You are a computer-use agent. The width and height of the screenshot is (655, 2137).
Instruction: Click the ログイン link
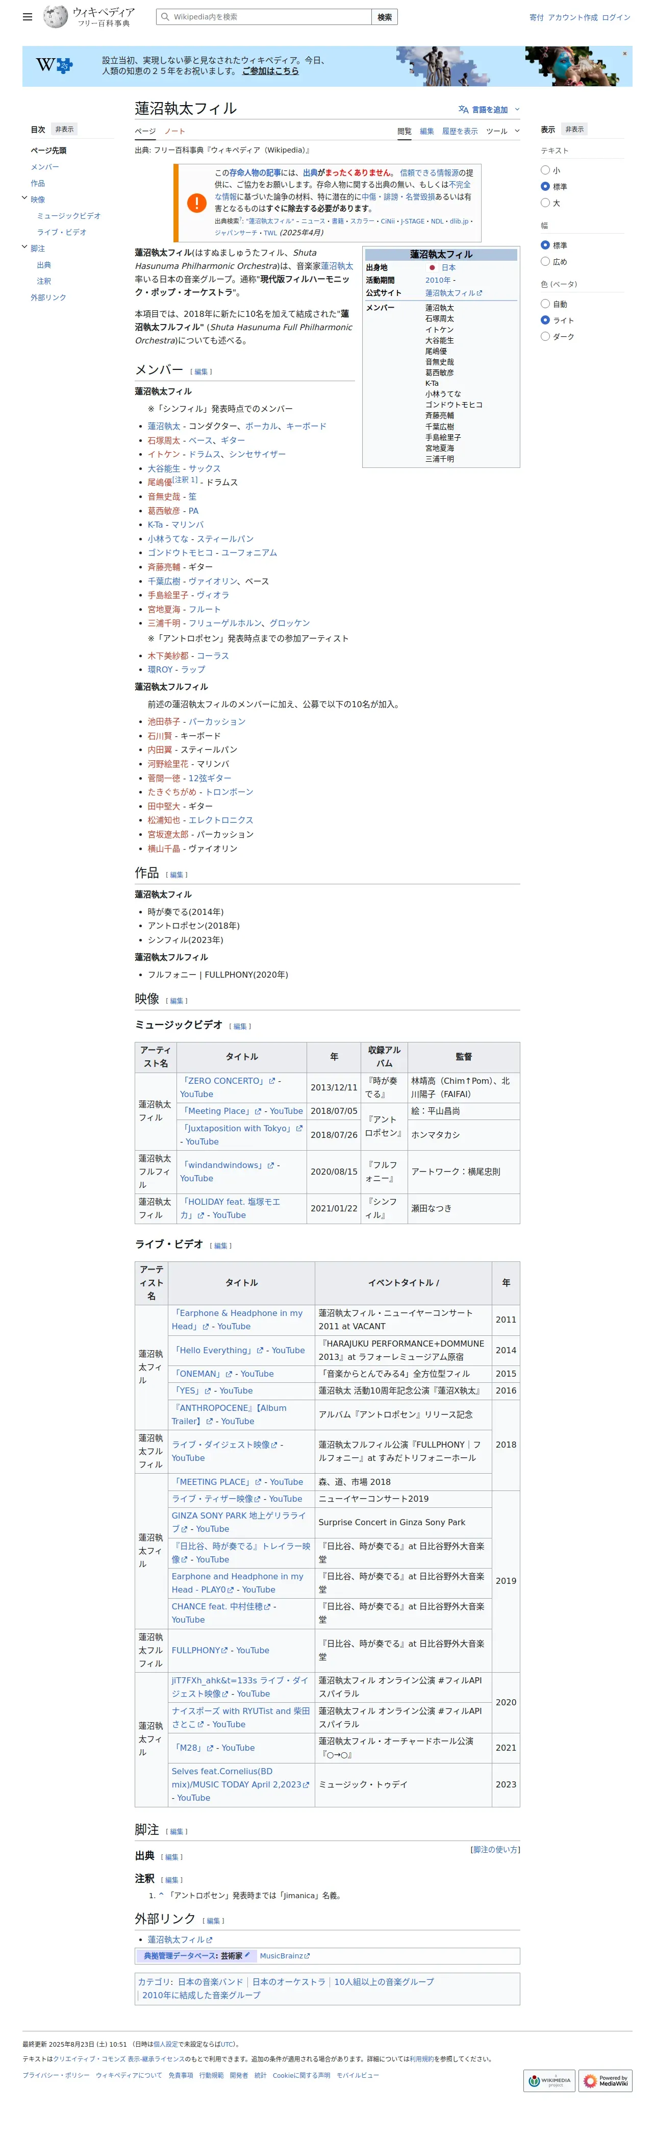[616, 17]
